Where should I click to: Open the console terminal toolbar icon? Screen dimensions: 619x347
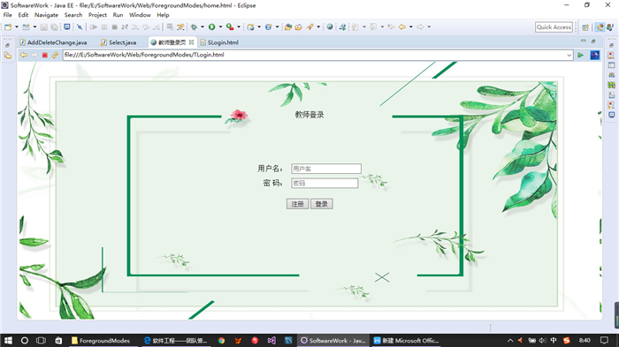(67, 26)
